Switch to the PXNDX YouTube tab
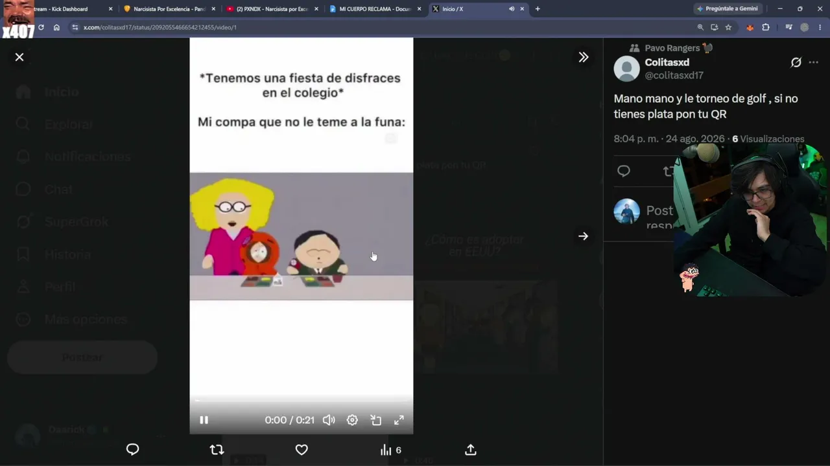This screenshot has height=466, width=830. [273, 9]
